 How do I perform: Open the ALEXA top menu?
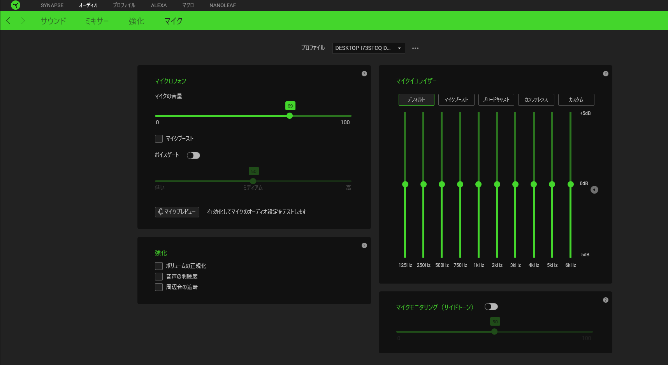pyautogui.click(x=159, y=5)
